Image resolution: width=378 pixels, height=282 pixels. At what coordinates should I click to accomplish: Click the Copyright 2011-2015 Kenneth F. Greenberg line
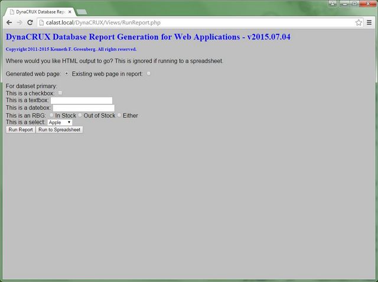[x=71, y=49]
